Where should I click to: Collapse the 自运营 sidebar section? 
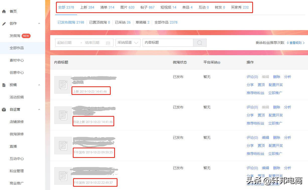tap(39, 109)
